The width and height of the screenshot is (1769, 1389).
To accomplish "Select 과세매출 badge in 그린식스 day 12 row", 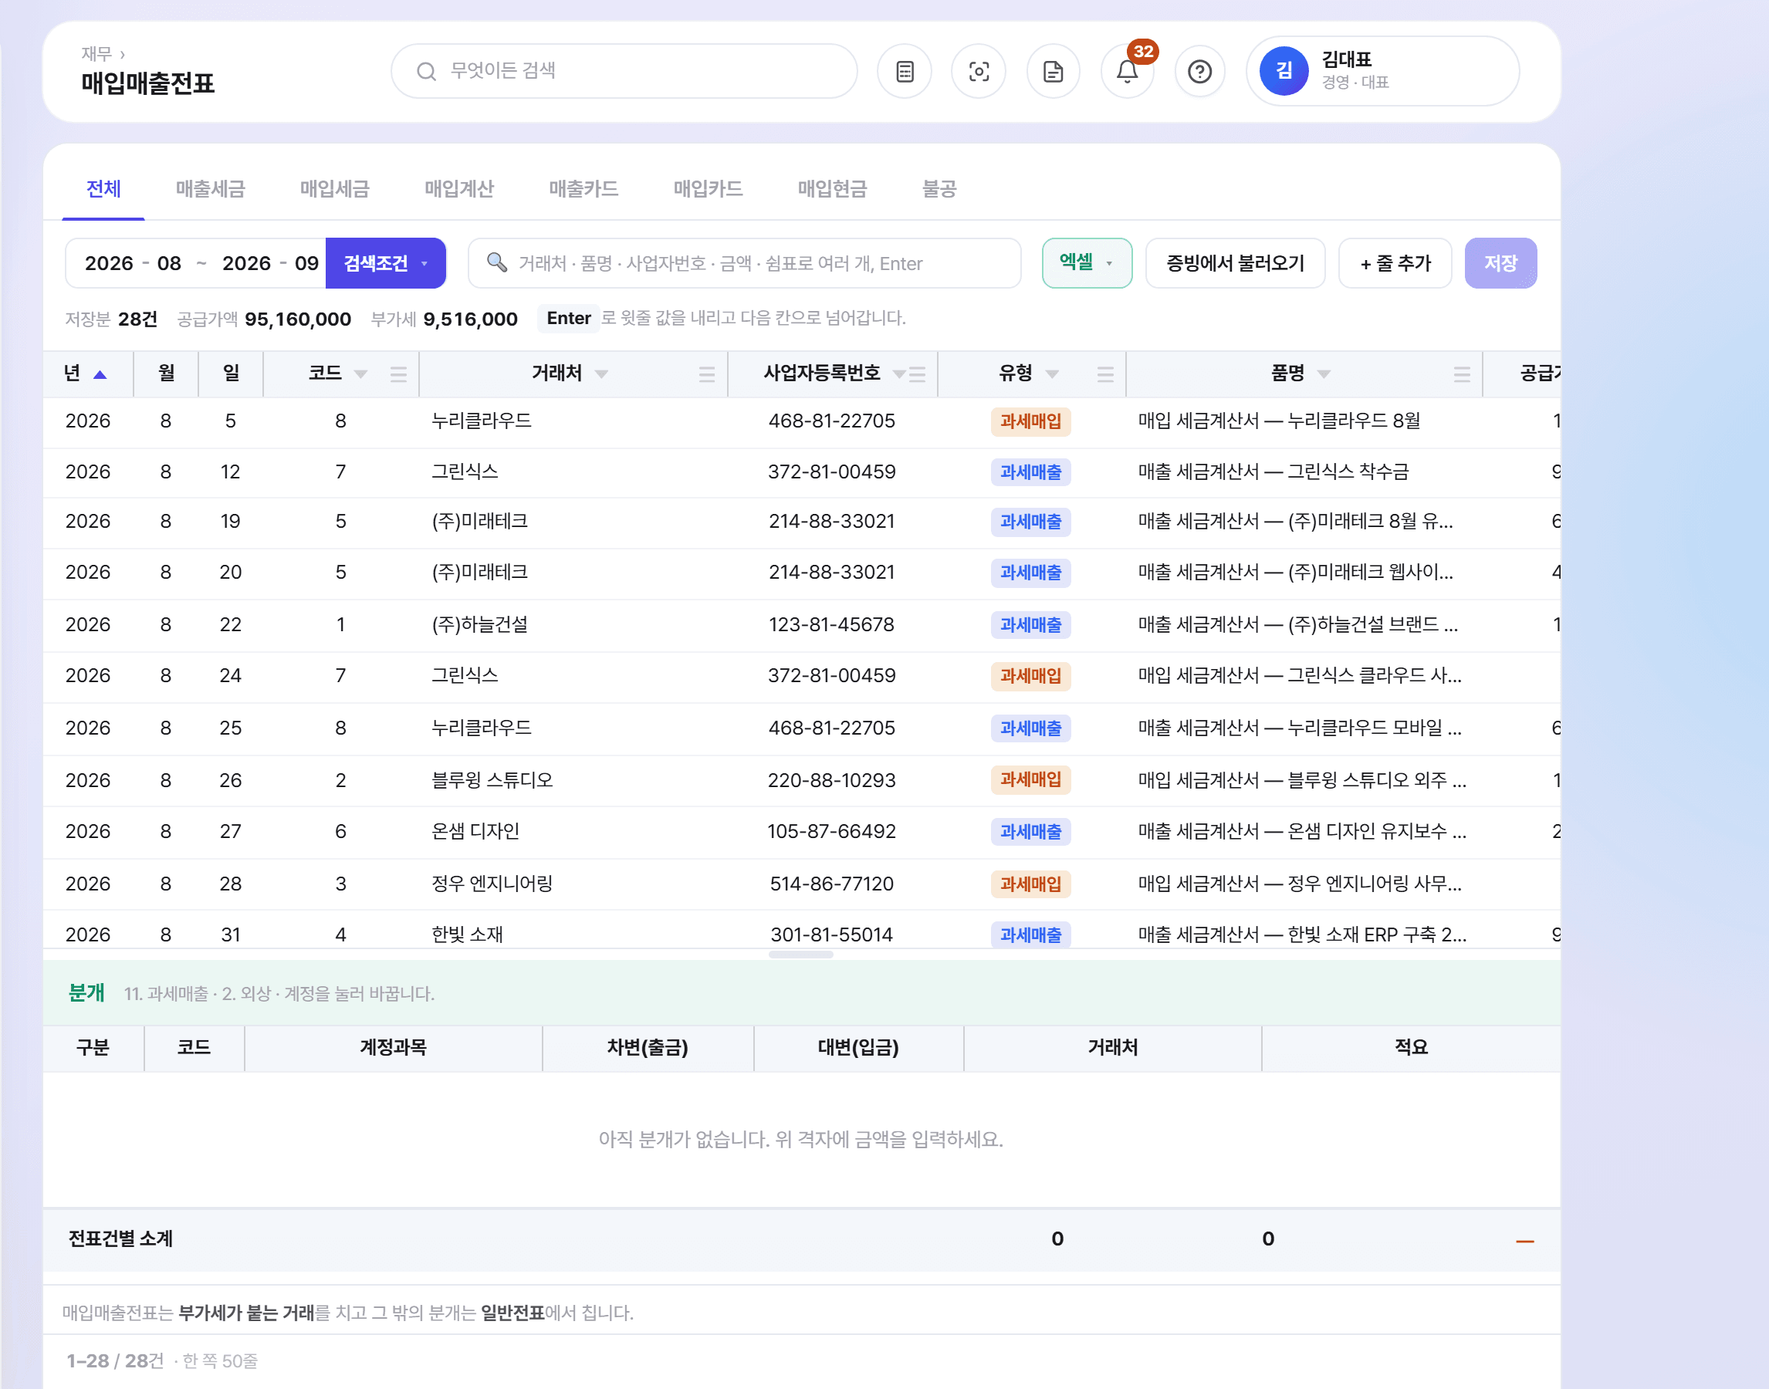I will [x=1030, y=471].
